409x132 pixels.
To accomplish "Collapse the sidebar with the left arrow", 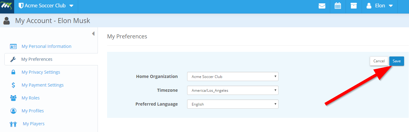I will tap(93, 33).
